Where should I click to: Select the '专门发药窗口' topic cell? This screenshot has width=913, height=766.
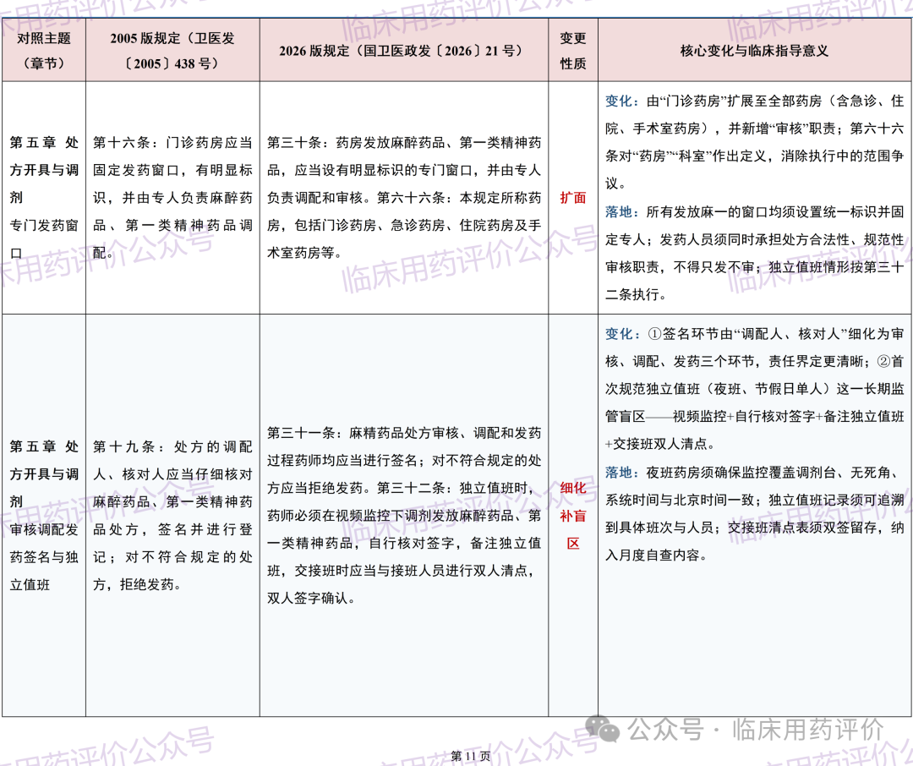coord(44,198)
